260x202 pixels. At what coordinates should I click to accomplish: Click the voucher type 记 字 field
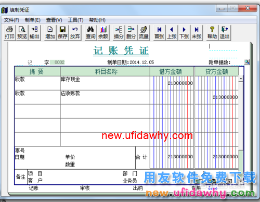pyautogui.click(x=38, y=62)
